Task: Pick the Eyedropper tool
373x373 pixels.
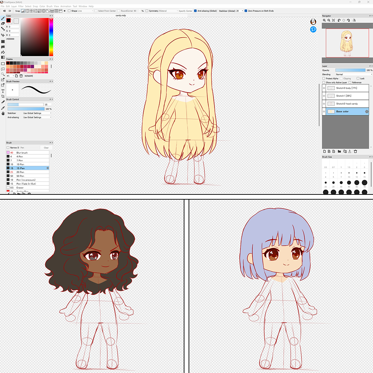Action: (x=3, y=108)
